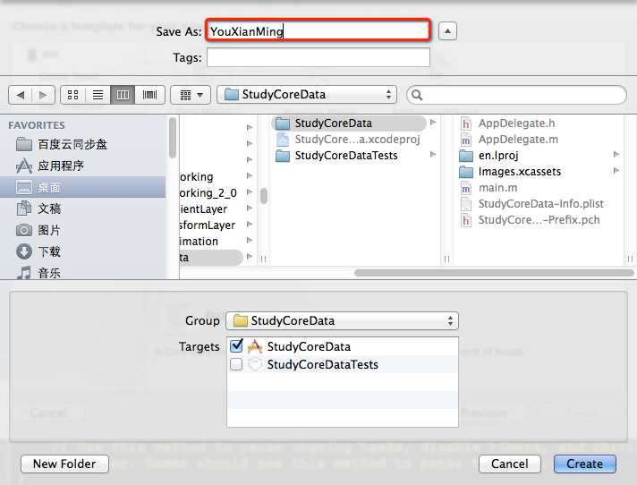This screenshot has height=485, width=637.
Task: Select 音乐 in Favorites
Action: click(83, 273)
